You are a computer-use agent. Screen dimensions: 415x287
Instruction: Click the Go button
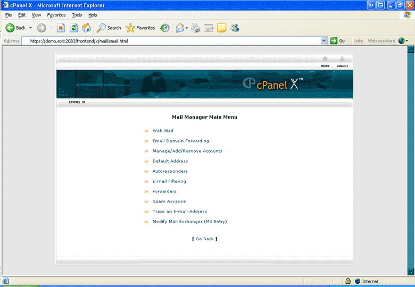click(337, 41)
